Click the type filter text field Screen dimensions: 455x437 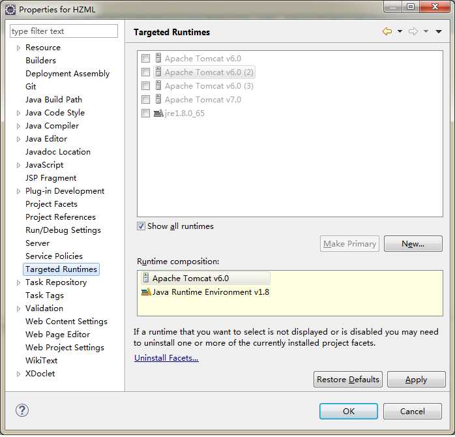(x=64, y=31)
